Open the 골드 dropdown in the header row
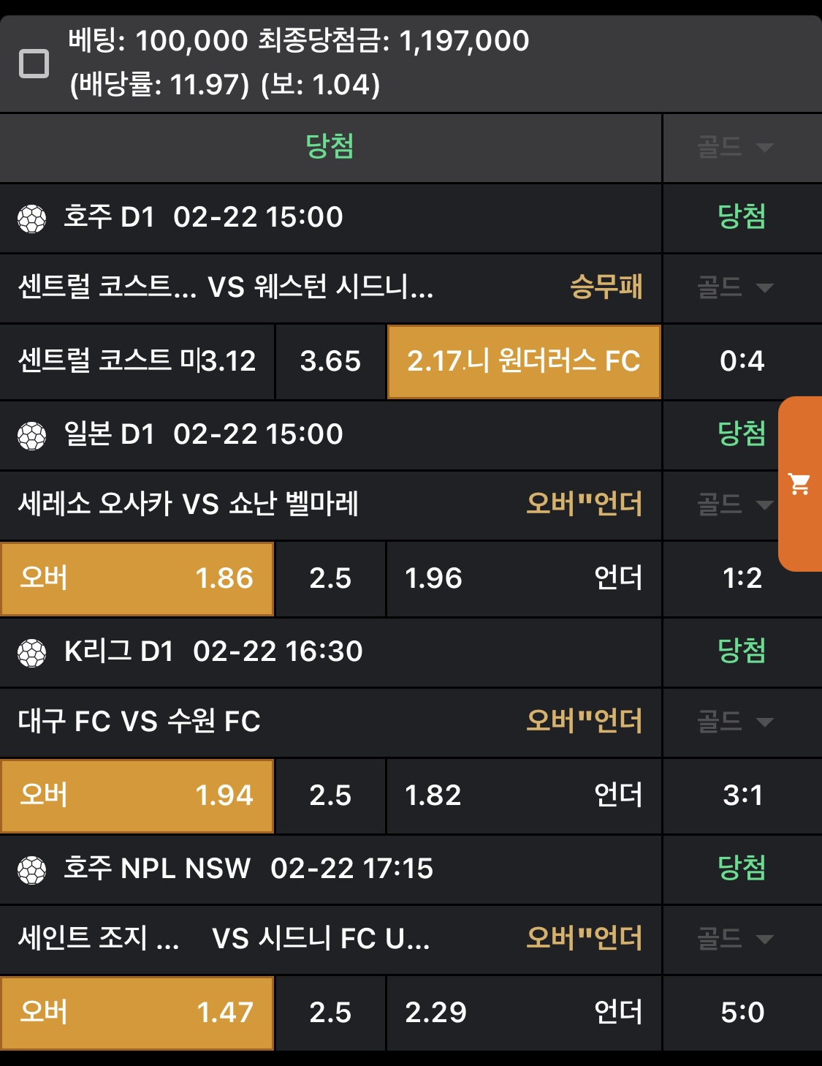Viewport: 822px width, 1066px height. pyautogui.click(x=735, y=148)
